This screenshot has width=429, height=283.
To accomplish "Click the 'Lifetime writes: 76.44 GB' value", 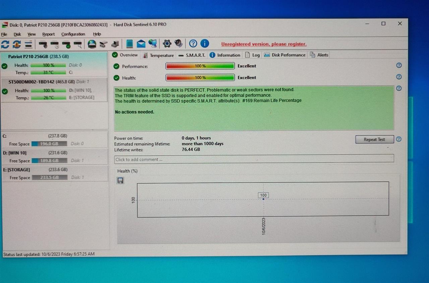I will click(191, 149).
